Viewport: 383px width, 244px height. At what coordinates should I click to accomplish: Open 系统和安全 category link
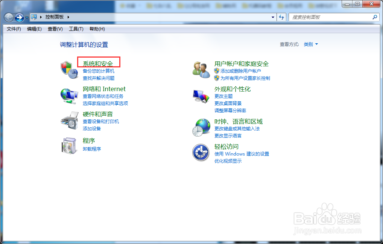[x=98, y=64]
